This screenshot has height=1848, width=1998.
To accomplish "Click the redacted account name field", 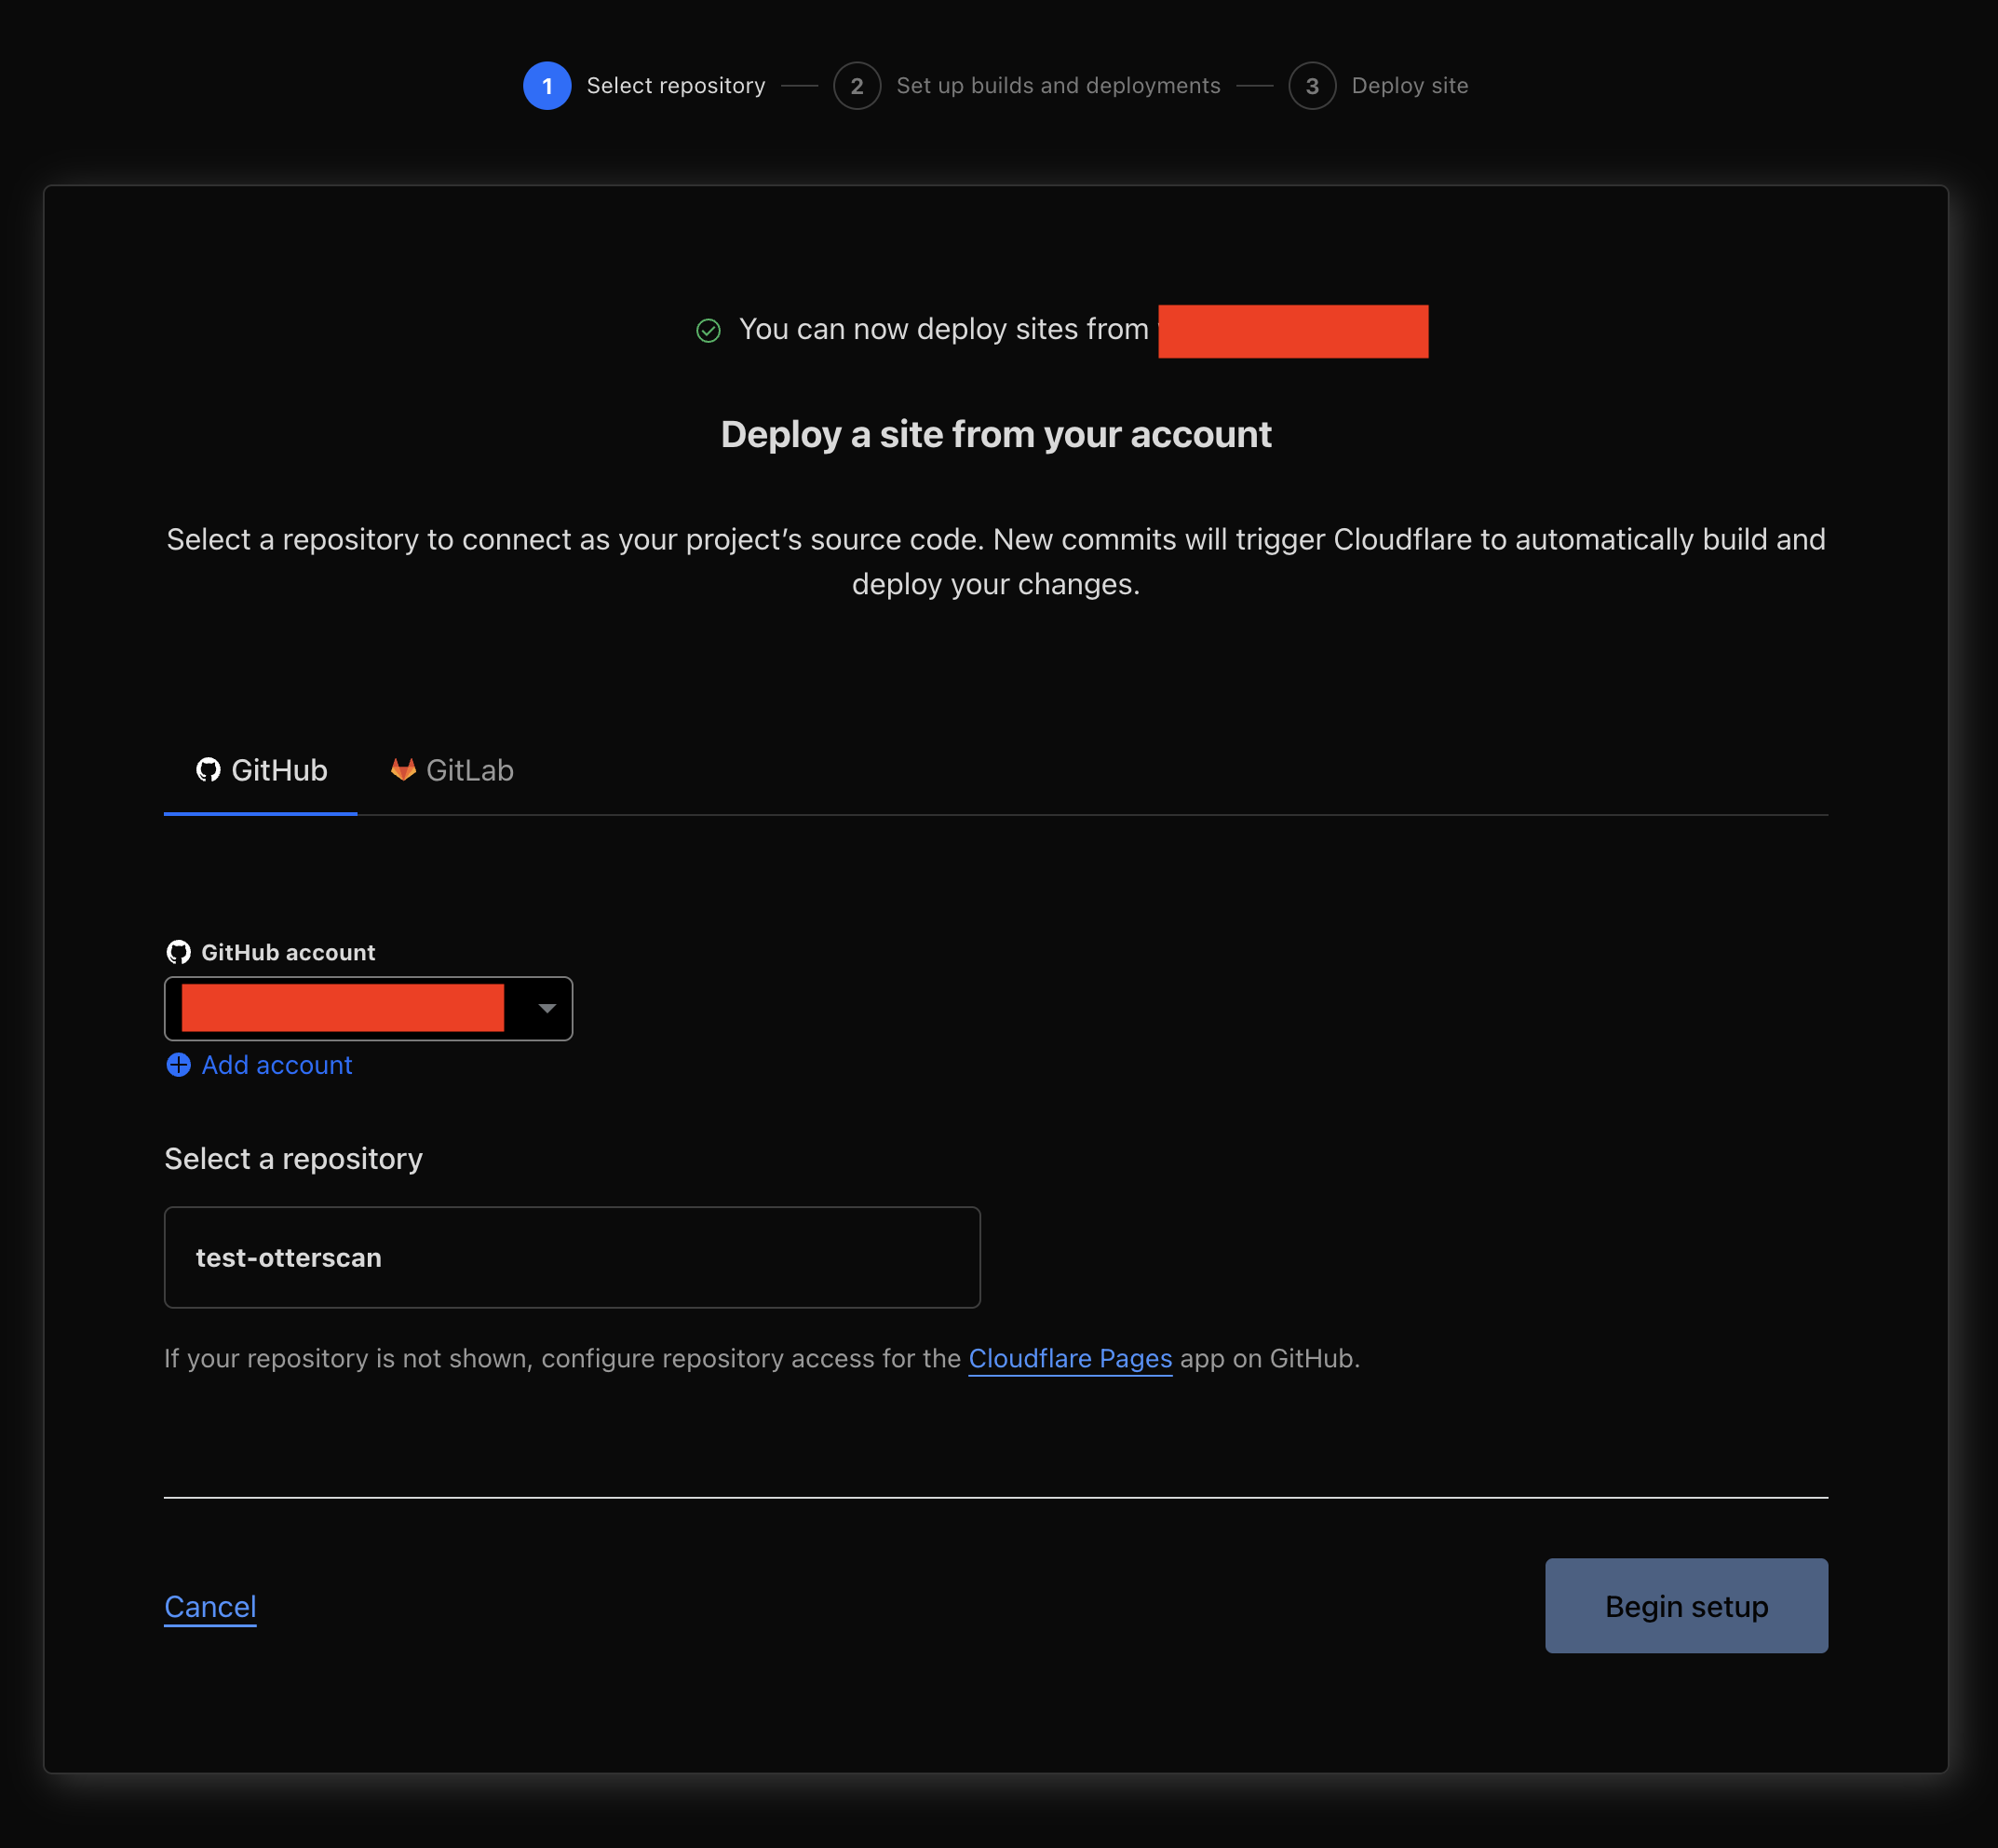I will (x=344, y=1008).
